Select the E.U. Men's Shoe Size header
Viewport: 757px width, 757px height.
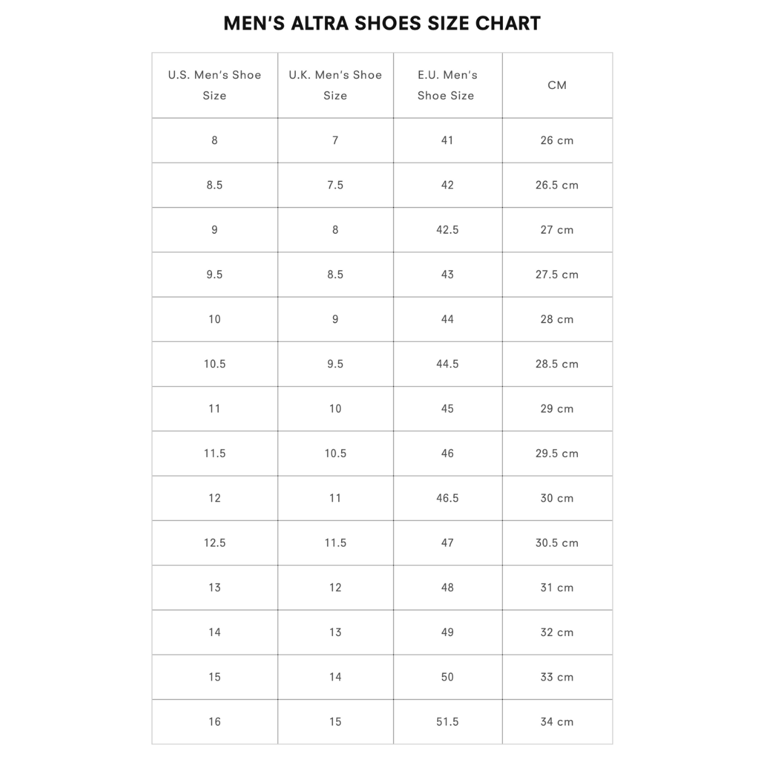(x=447, y=85)
